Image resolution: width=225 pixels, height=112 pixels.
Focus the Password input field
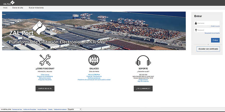[207, 30]
